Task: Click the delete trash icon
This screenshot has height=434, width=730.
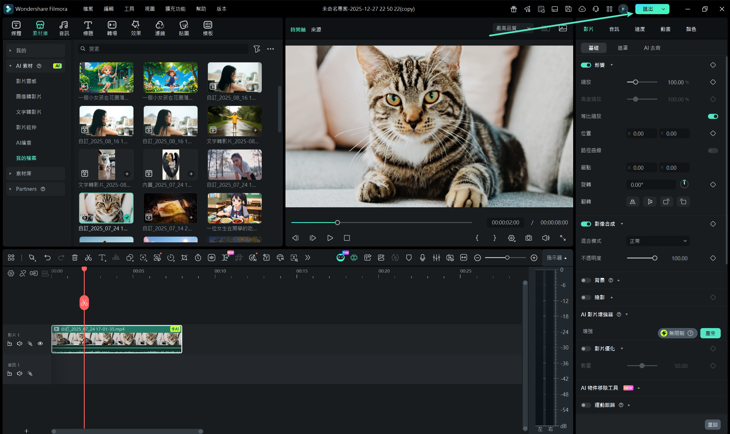Action: point(75,258)
